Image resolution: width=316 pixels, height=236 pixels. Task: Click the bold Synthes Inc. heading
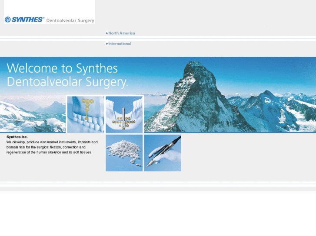tap(17, 137)
